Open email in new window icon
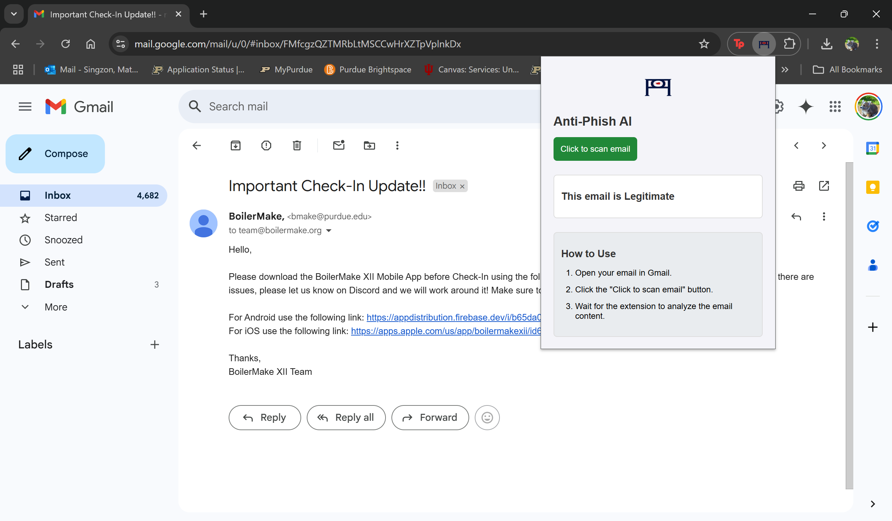 (824, 186)
